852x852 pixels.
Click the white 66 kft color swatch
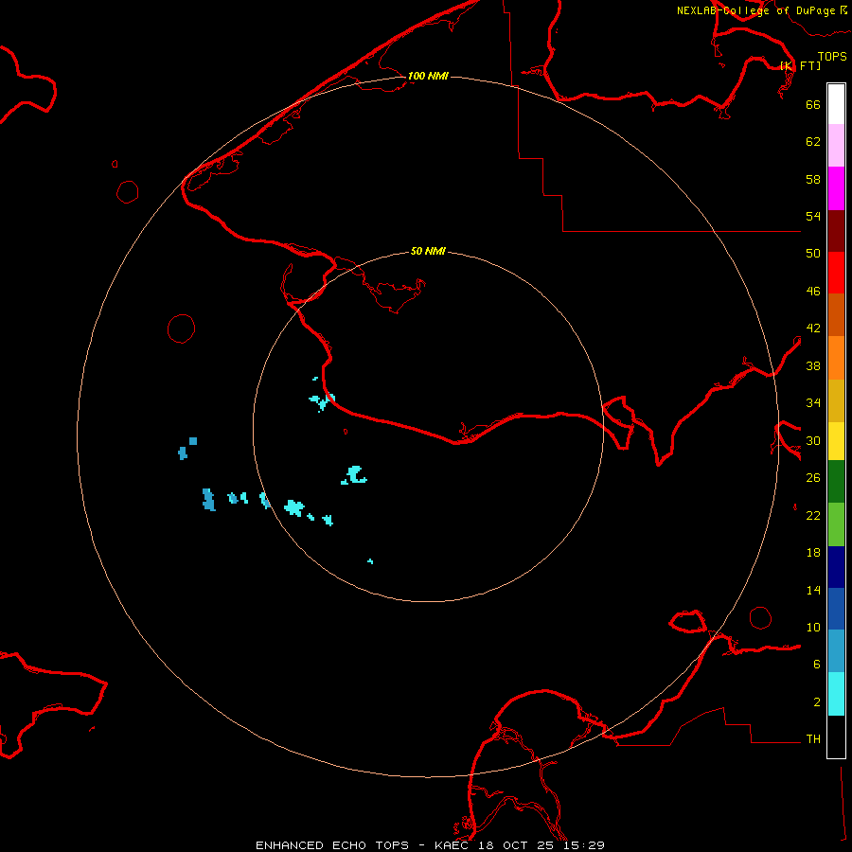pos(836,104)
